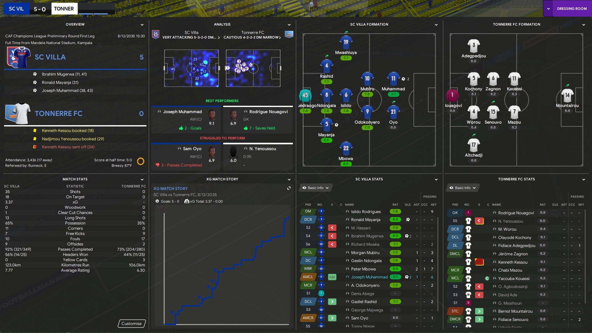Click red card icon in Kenneth Kessou row
Viewport: 592px width, 333px height.
click(x=479, y=262)
